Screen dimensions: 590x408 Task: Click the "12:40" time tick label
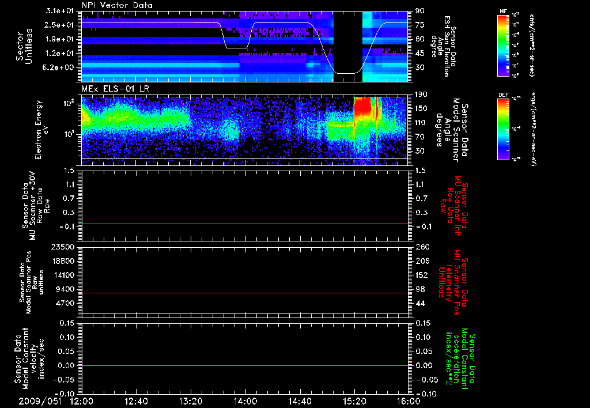coord(136,402)
